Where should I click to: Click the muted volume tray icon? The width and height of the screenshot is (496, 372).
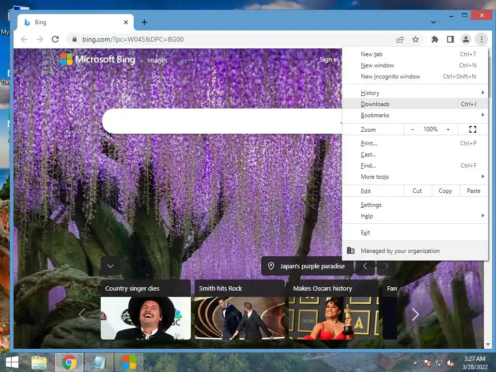[450, 363]
